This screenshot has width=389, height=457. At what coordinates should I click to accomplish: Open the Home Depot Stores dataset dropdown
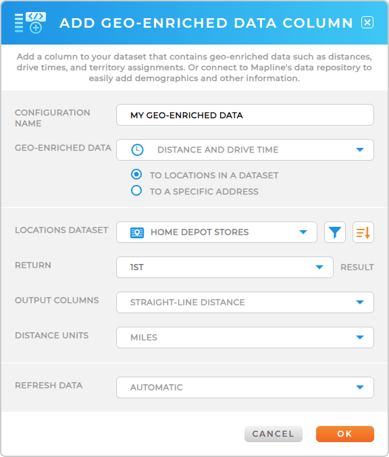pyautogui.click(x=217, y=232)
